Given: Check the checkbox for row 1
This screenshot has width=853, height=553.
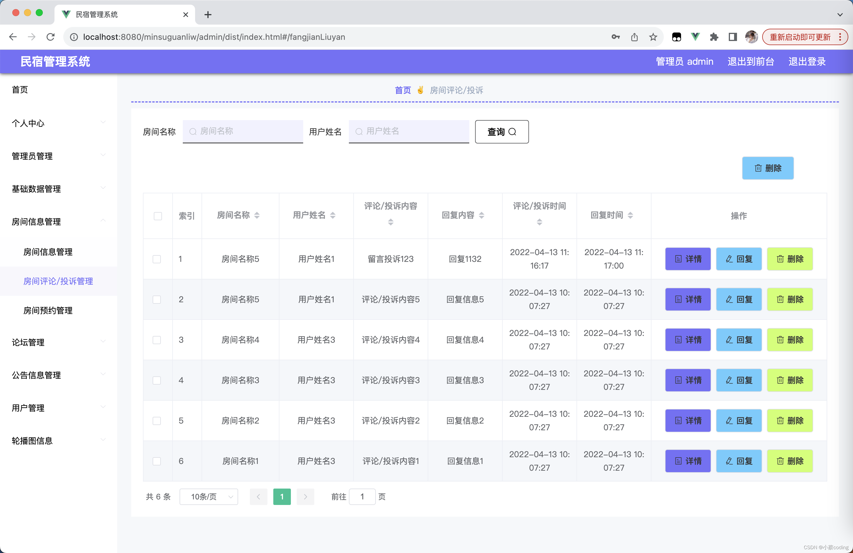Looking at the screenshot, I should [157, 259].
